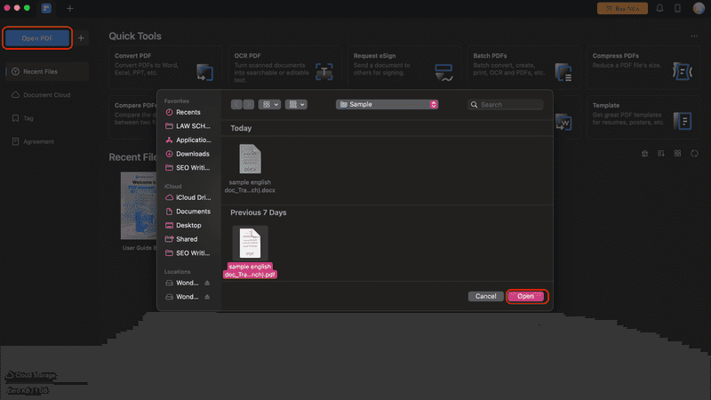The height and width of the screenshot is (400, 711).
Task: Open the icon view mode dropdown
Action: click(269, 104)
